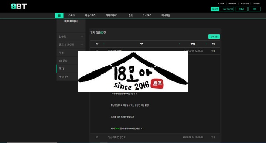The image size is (266, 143).
Task: Open the 미니게임 menu
Action: coord(166,15)
